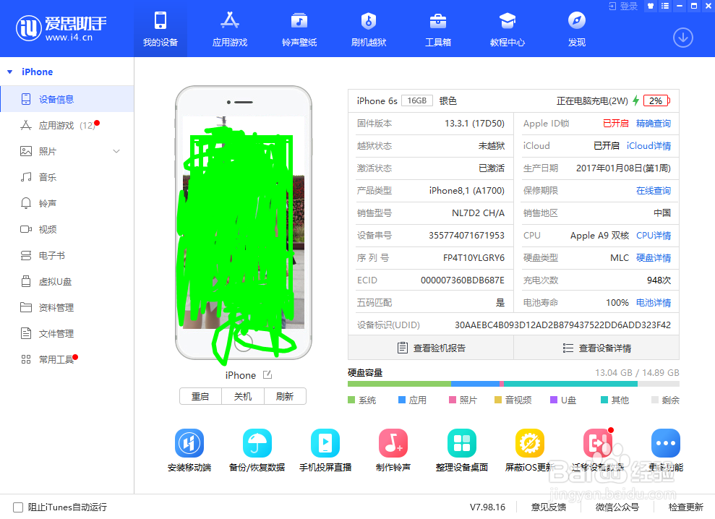715x519 pixels.
Task: Open the iCloud详情 link
Action: click(648, 146)
